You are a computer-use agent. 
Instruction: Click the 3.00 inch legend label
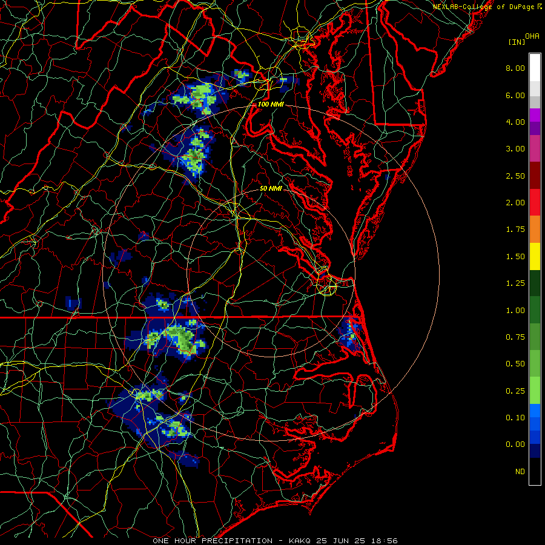tap(515, 149)
